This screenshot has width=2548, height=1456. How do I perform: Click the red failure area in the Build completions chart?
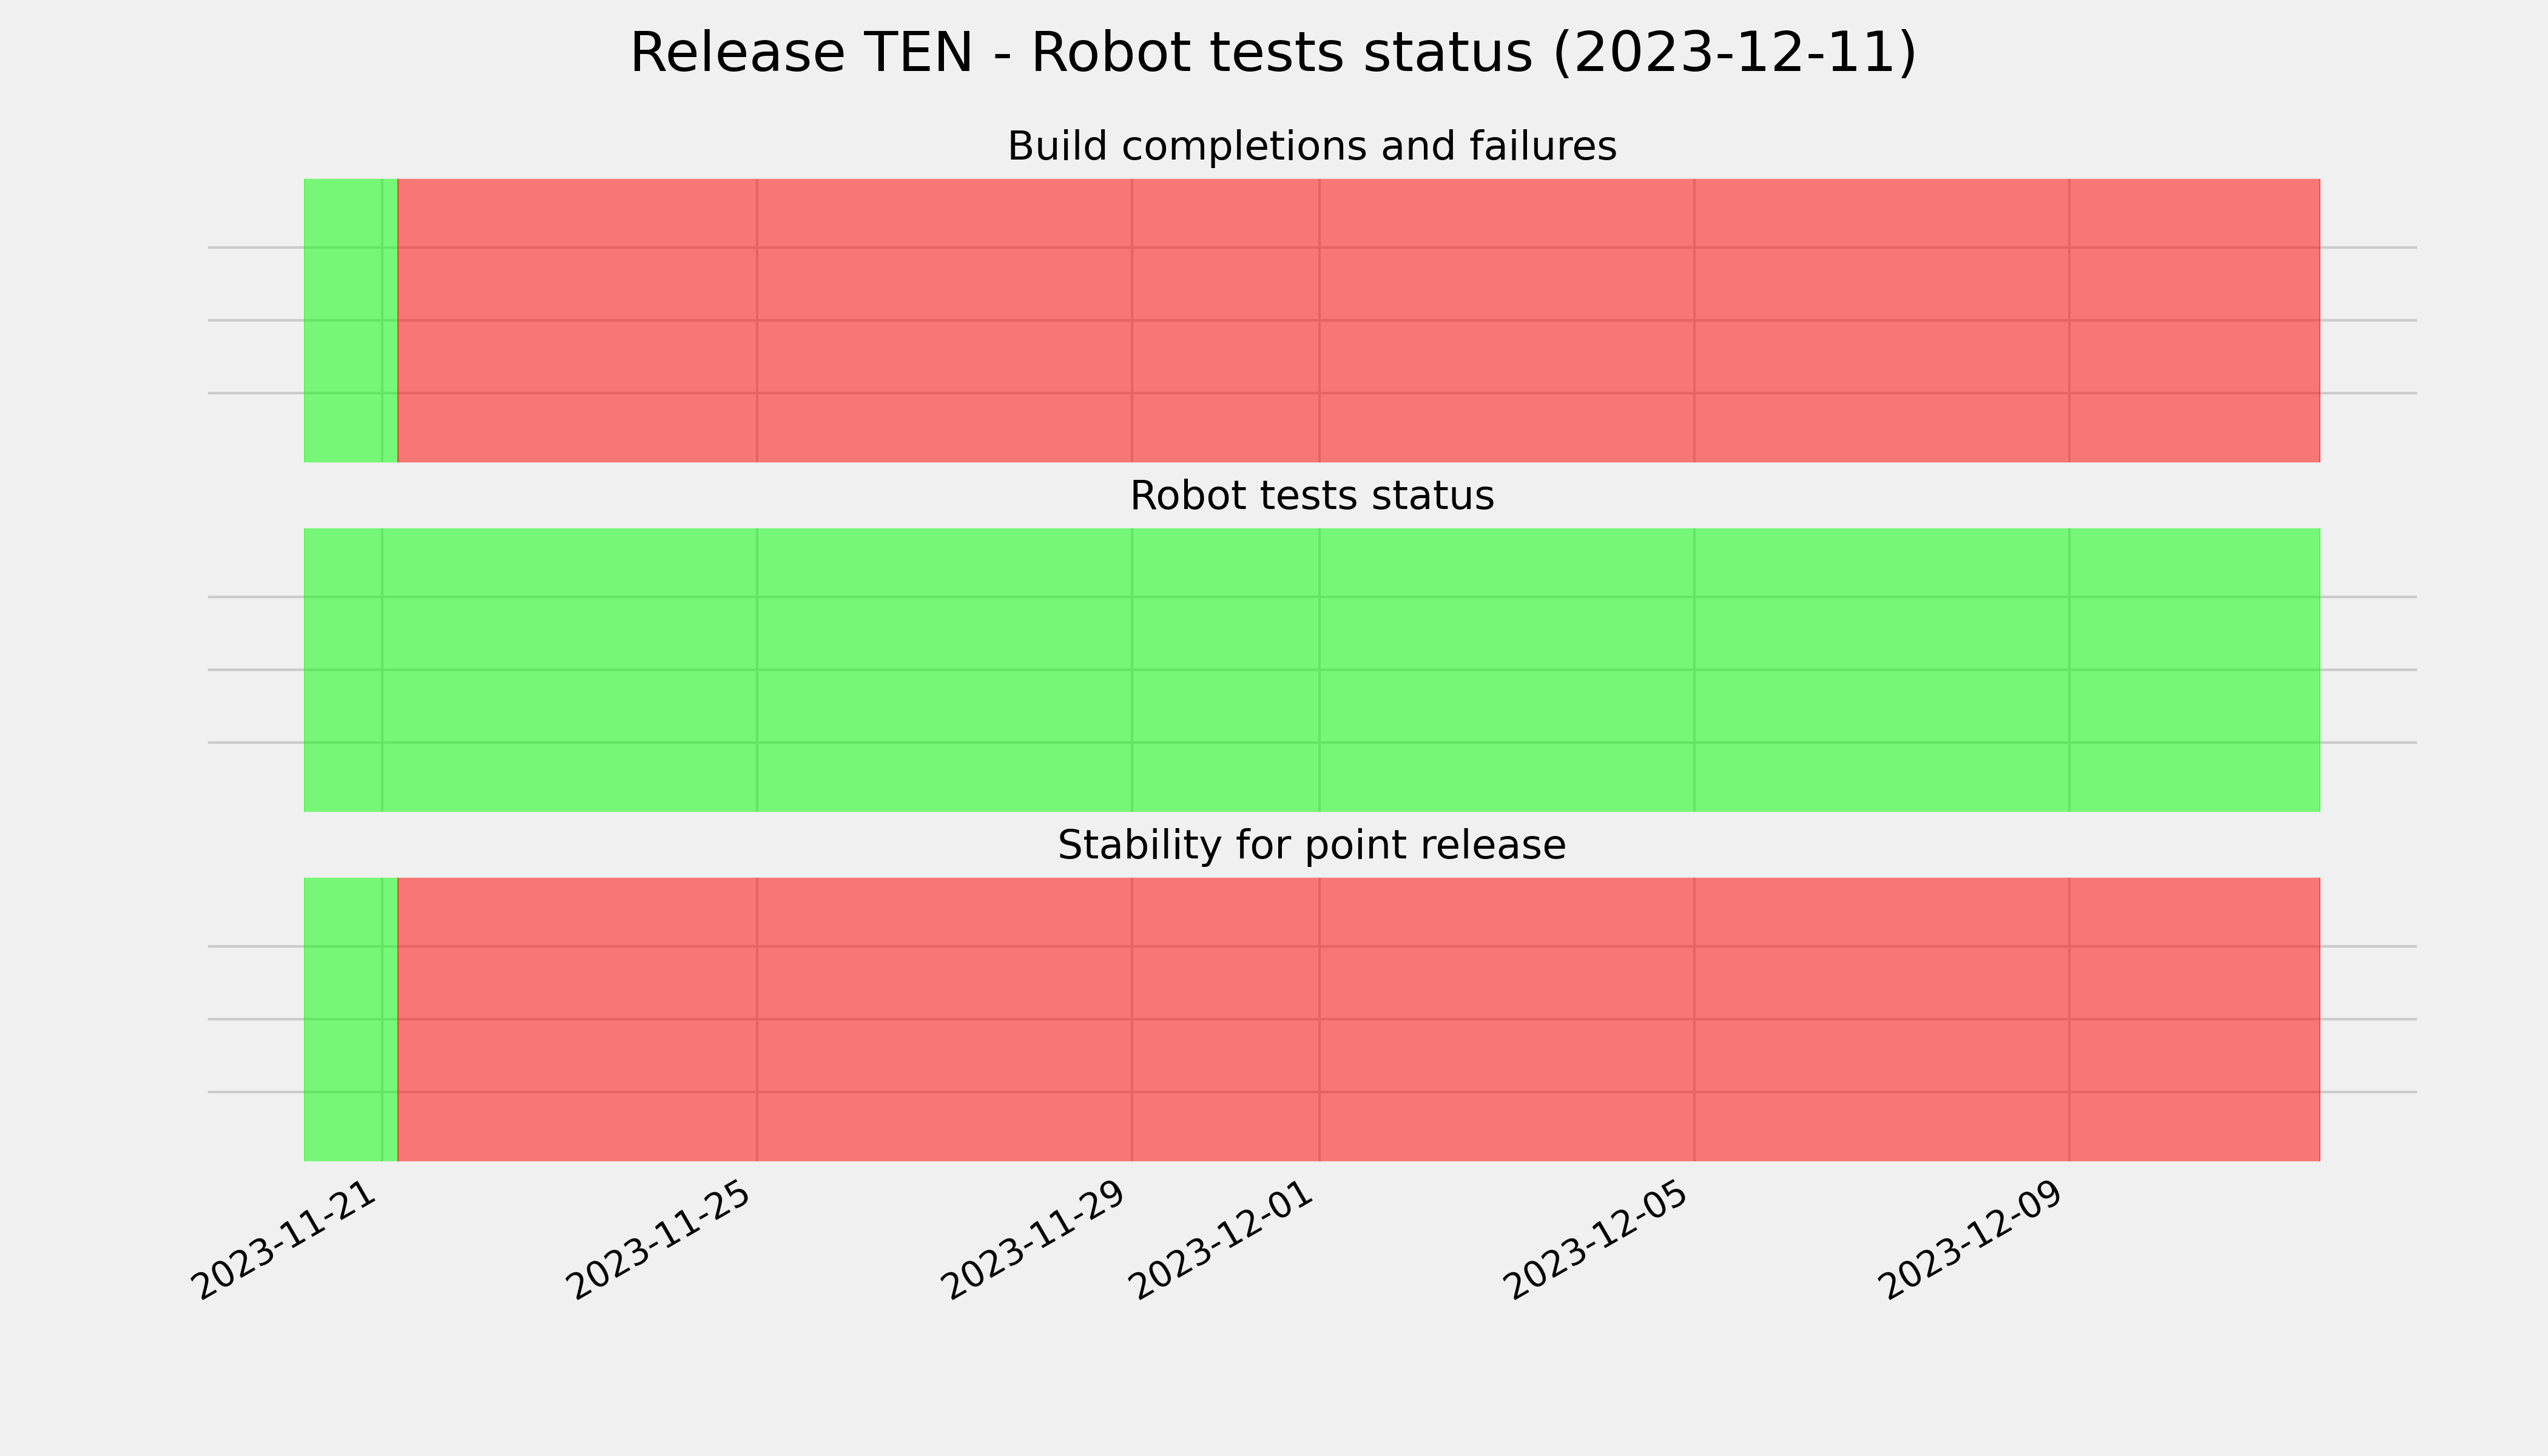(x=1359, y=321)
